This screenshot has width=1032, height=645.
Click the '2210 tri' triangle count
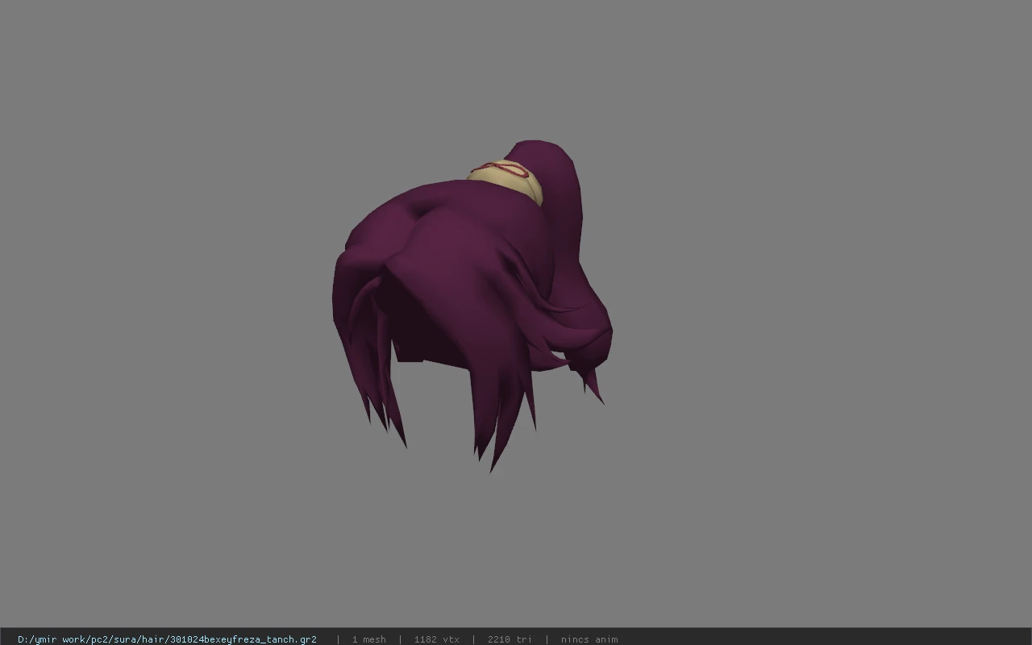point(510,639)
